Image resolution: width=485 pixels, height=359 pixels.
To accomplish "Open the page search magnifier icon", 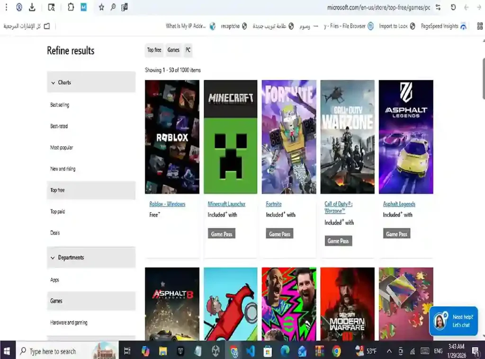I will pos(113,7).
